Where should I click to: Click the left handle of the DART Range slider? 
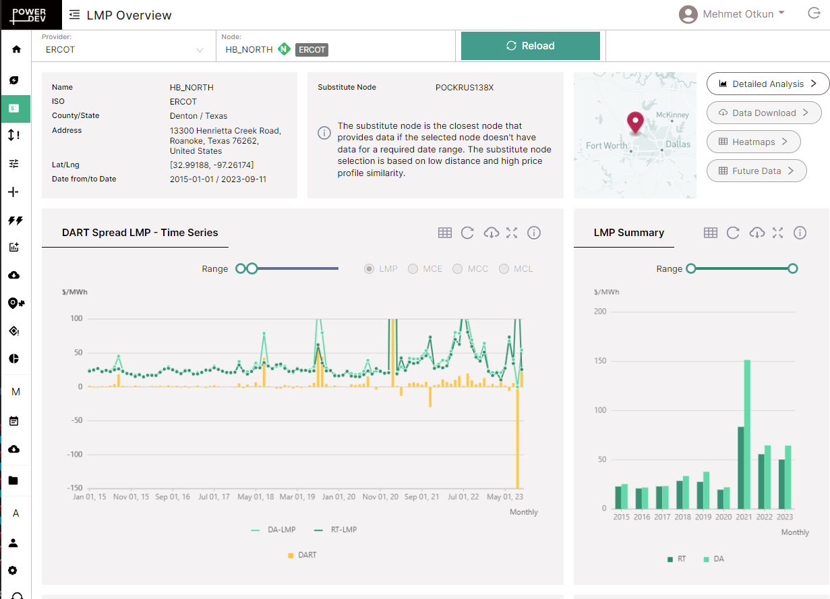click(241, 268)
